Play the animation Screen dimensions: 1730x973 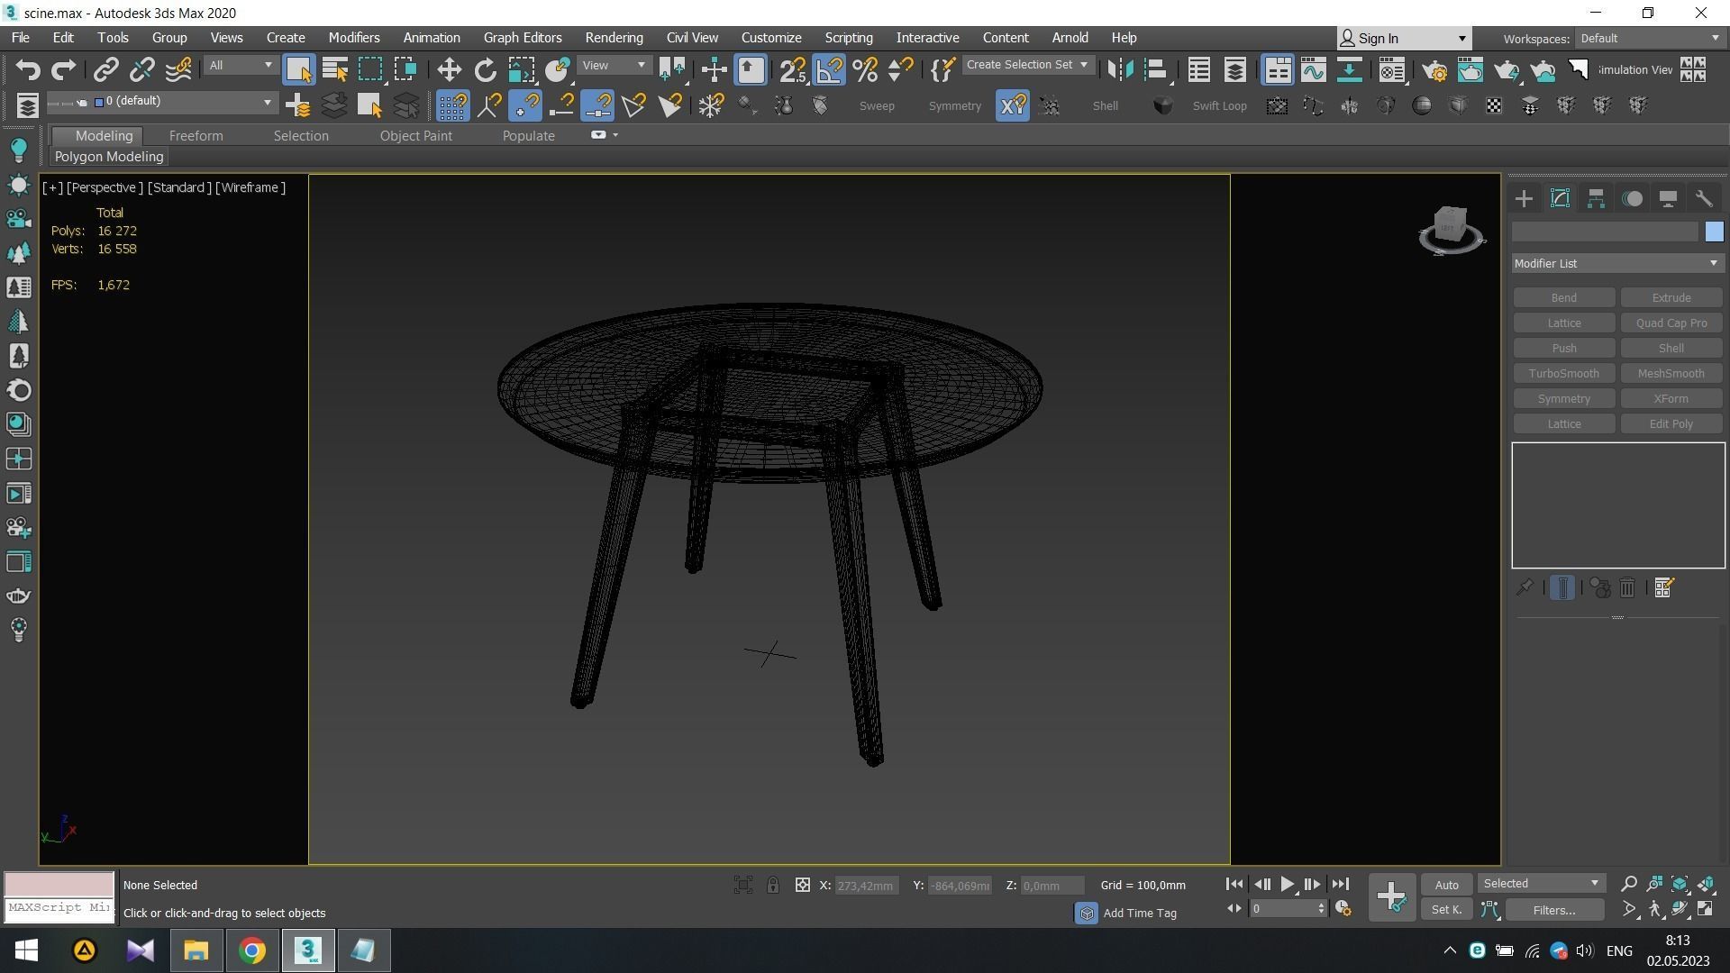coord(1287,885)
